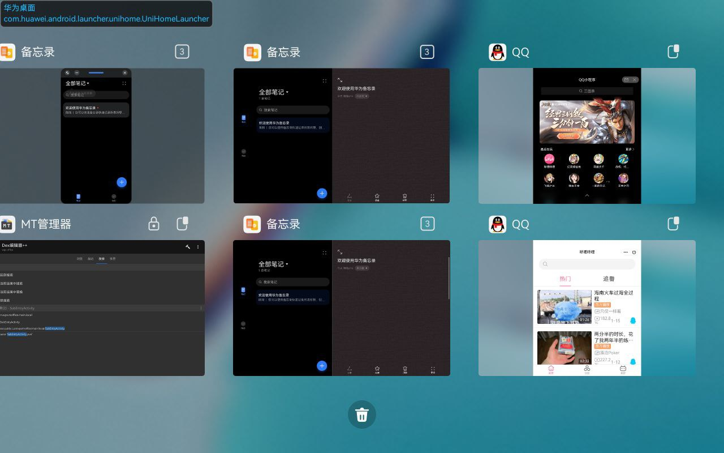
Task: Open the QQ小程序 game preview thumbnail
Action: pyautogui.click(x=587, y=136)
